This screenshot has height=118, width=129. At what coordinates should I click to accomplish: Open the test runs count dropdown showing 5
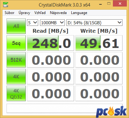[33, 23]
